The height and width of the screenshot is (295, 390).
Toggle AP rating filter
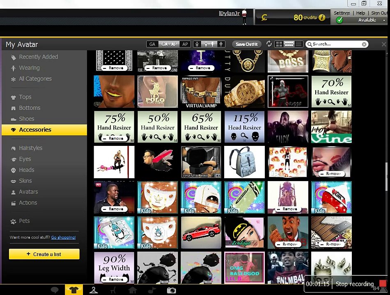[185, 44]
